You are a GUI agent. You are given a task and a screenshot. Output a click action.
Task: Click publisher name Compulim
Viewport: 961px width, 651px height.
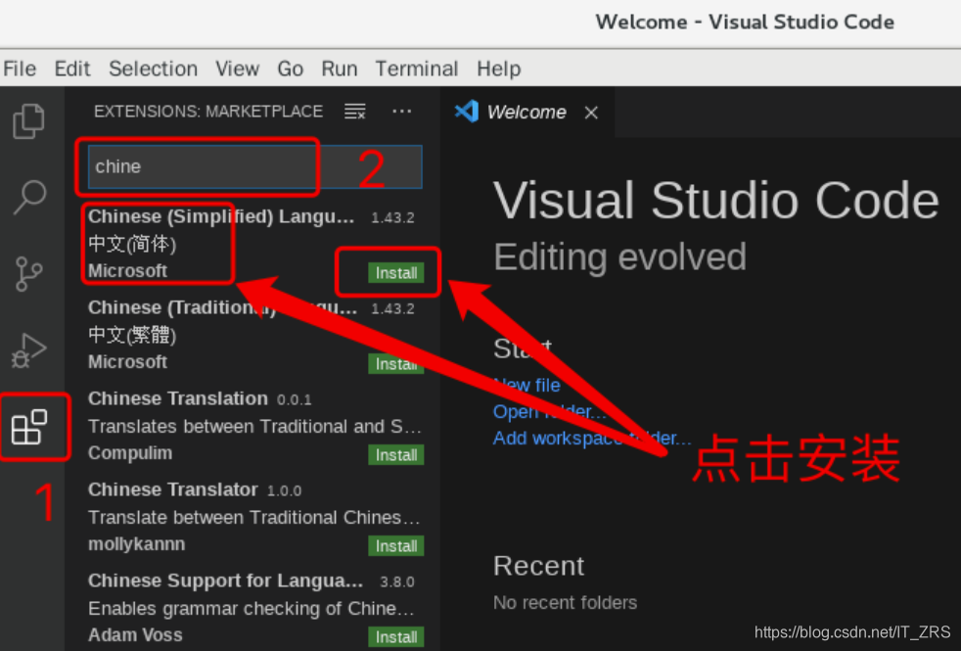[x=130, y=453]
